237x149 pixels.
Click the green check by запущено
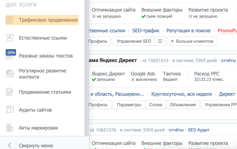[x=94, y=79]
